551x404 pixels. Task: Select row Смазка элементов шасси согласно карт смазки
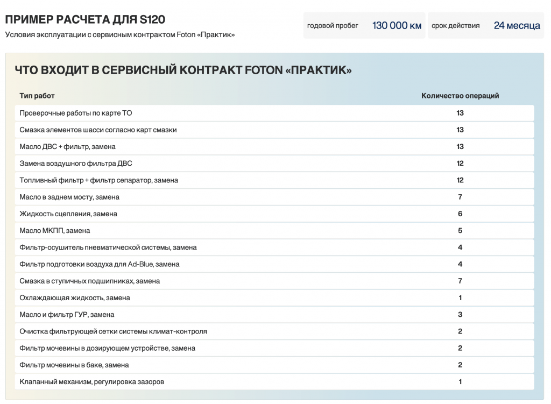pos(274,130)
